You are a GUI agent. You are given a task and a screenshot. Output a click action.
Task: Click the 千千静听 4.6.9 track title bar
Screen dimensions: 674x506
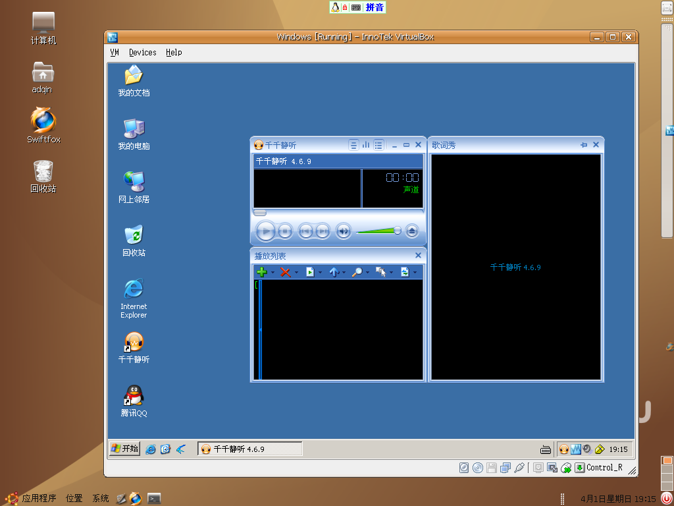pyautogui.click(x=338, y=161)
